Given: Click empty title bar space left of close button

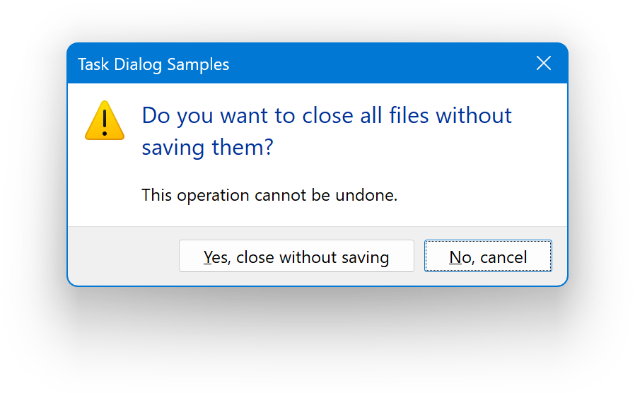Looking at the screenshot, I should 382,64.
